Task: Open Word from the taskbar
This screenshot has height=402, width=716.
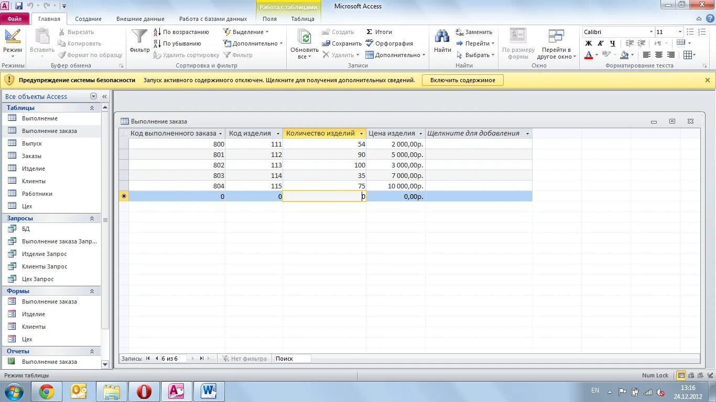Action: click(x=209, y=392)
